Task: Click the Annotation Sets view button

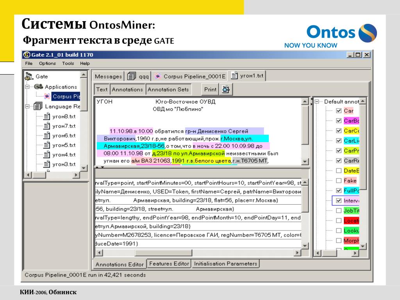Action: (x=168, y=89)
